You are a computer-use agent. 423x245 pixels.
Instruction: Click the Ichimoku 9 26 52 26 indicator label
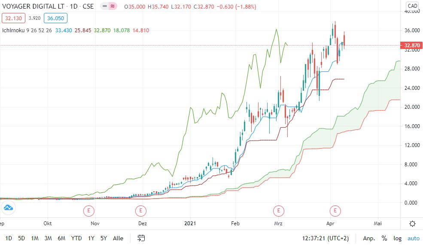pos(27,30)
